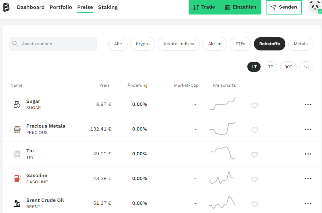Click the Einzahlen button
Viewport: 322px width, 213px height.
[x=240, y=7]
